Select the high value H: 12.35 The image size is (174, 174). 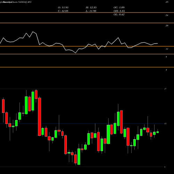coord(91,8)
